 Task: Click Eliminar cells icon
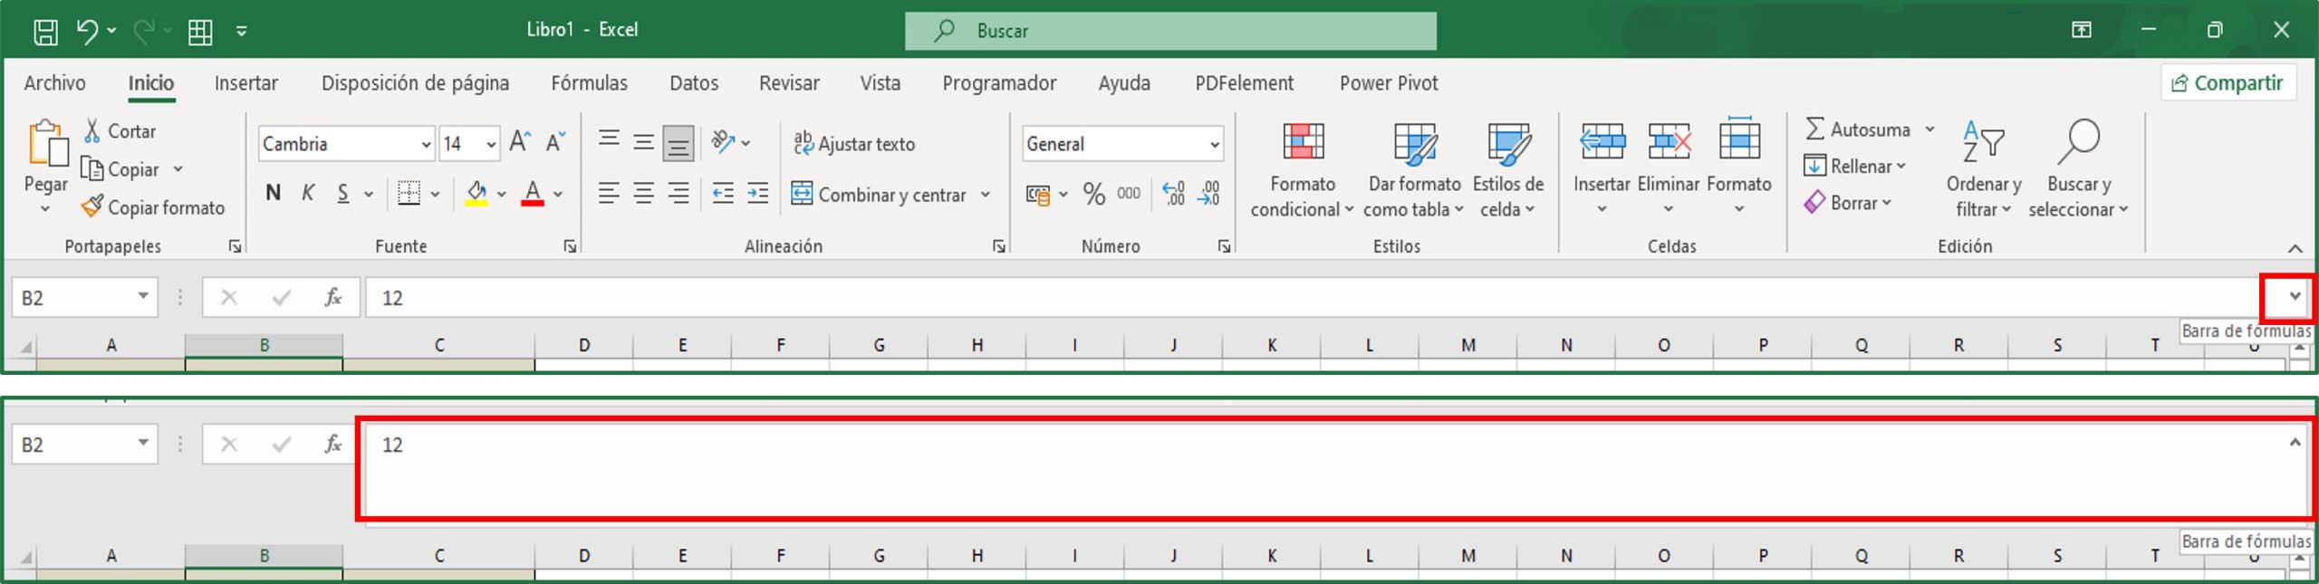click(x=1669, y=141)
